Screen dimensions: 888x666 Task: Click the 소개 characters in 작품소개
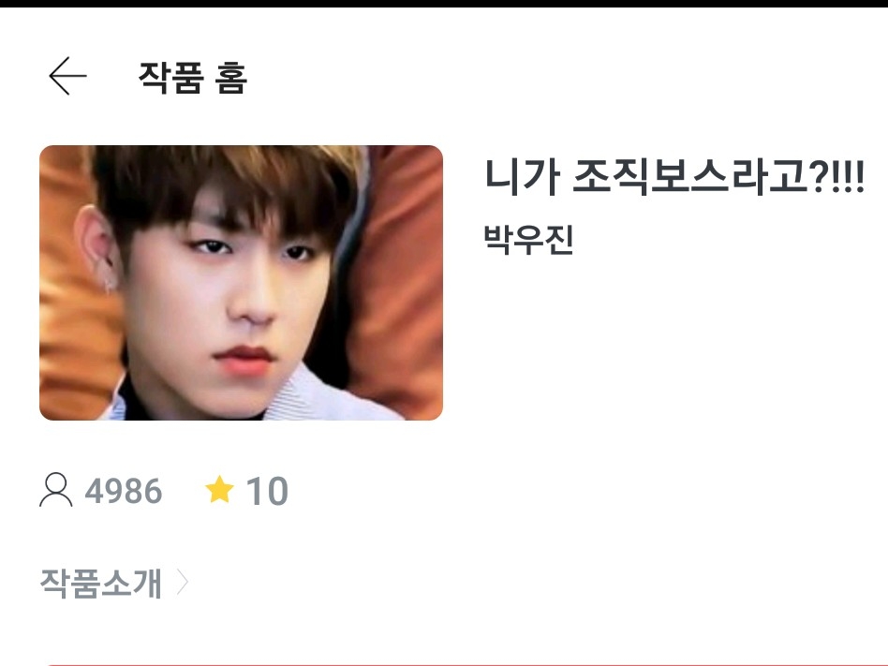132,583
